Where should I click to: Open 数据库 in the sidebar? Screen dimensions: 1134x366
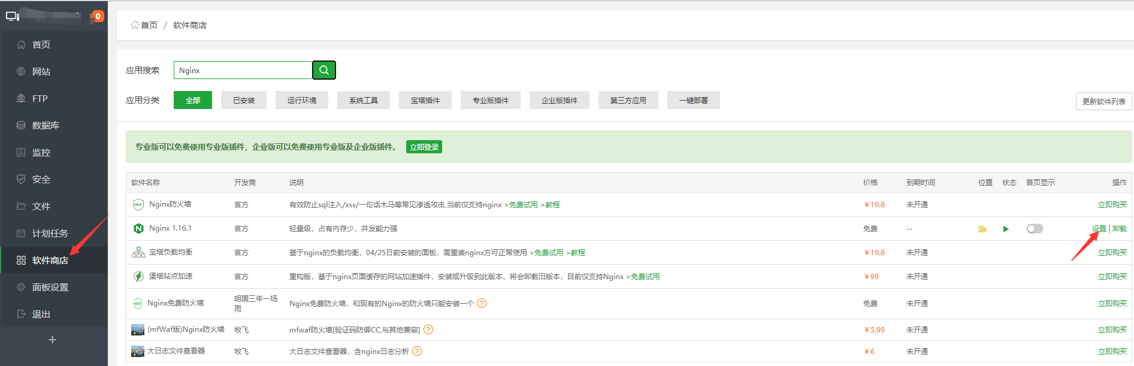[54, 125]
